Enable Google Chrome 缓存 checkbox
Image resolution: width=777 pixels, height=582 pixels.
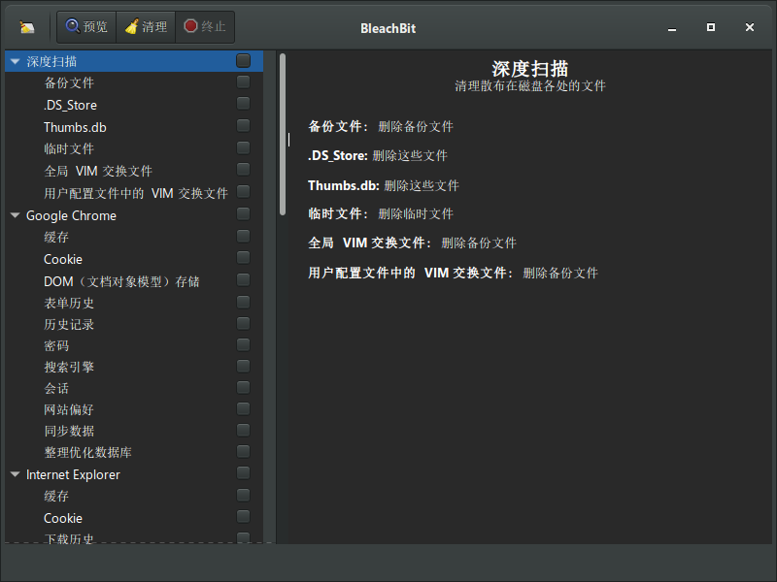(x=244, y=236)
